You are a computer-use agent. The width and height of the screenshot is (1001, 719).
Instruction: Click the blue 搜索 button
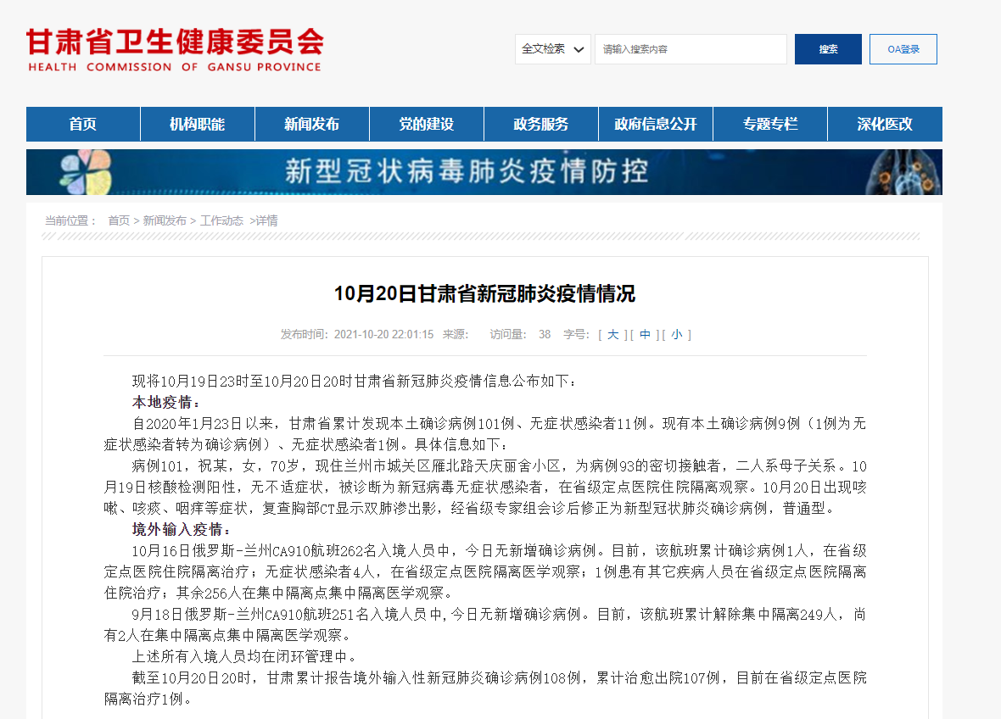(828, 49)
